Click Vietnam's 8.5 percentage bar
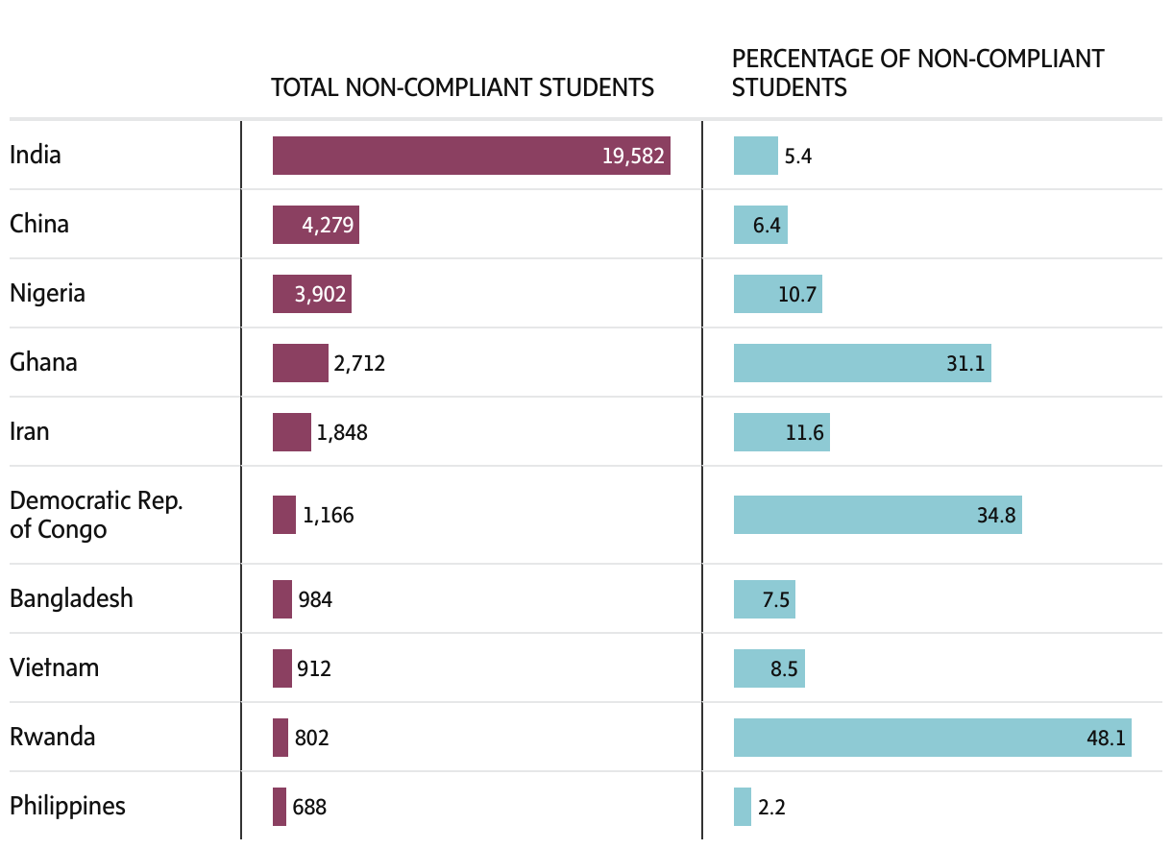The width and height of the screenshot is (1172, 849). pos(769,668)
